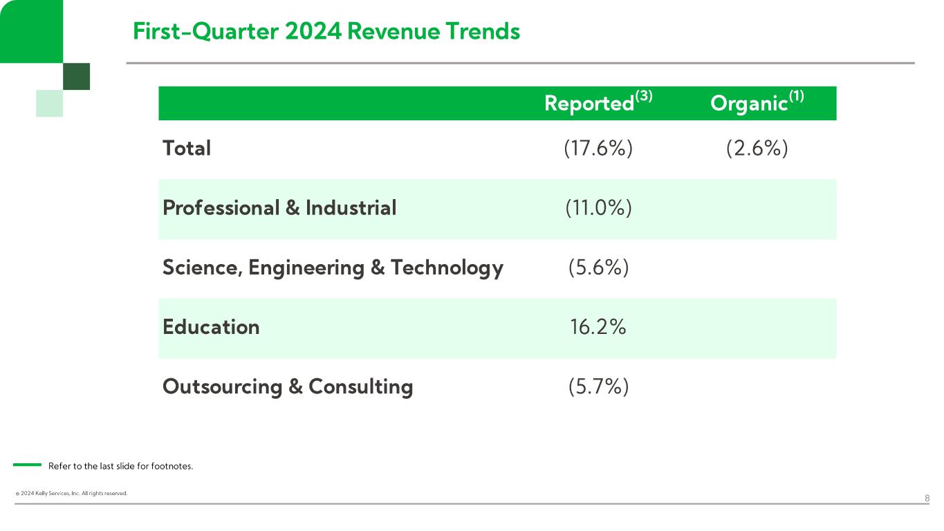Click the (5.7%) reported value
Viewport: 944px width, 531px height.
pyautogui.click(x=598, y=386)
